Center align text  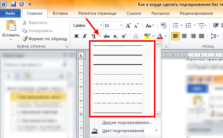tap(184, 36)
